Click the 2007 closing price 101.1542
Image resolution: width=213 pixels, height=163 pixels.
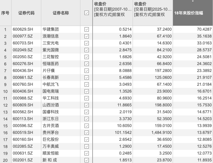click(123, 133)
